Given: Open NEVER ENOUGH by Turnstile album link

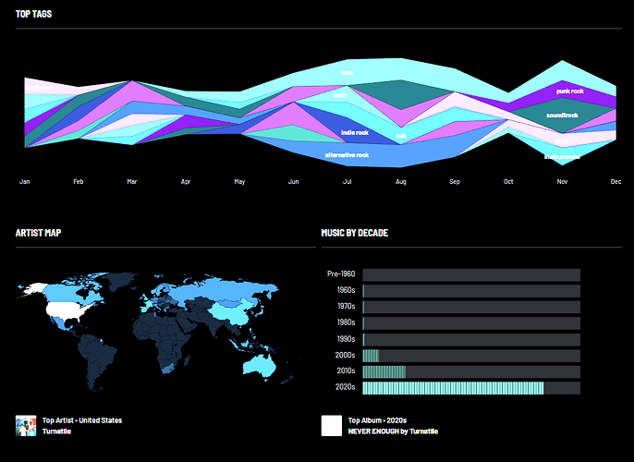Looking at the screenshot, I should pyautogui.click(x=393, y=432).
